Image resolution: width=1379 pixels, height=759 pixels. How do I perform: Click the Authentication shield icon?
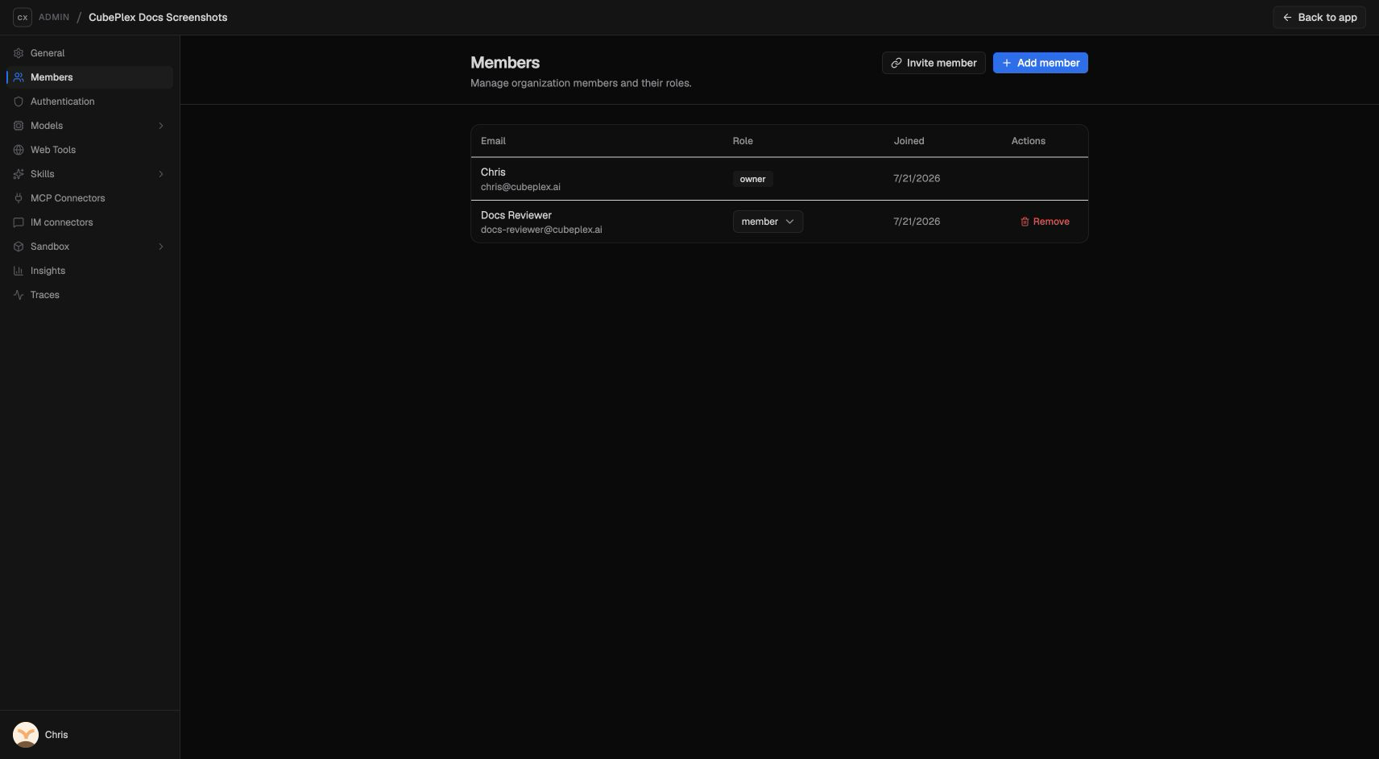coord(19,102)
